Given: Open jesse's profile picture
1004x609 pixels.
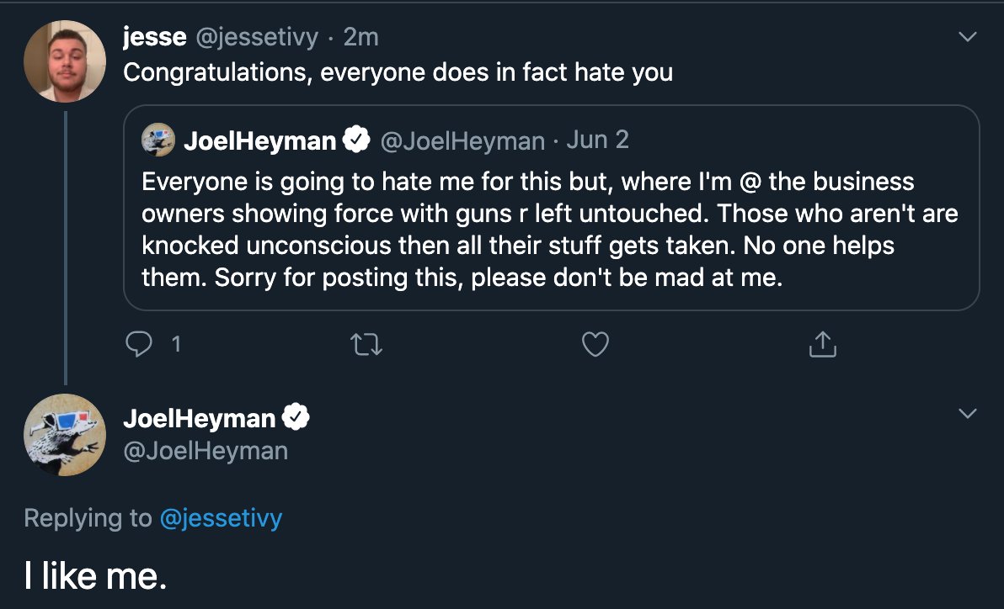Looking at the screenshot, I should [x=65, y=61].
